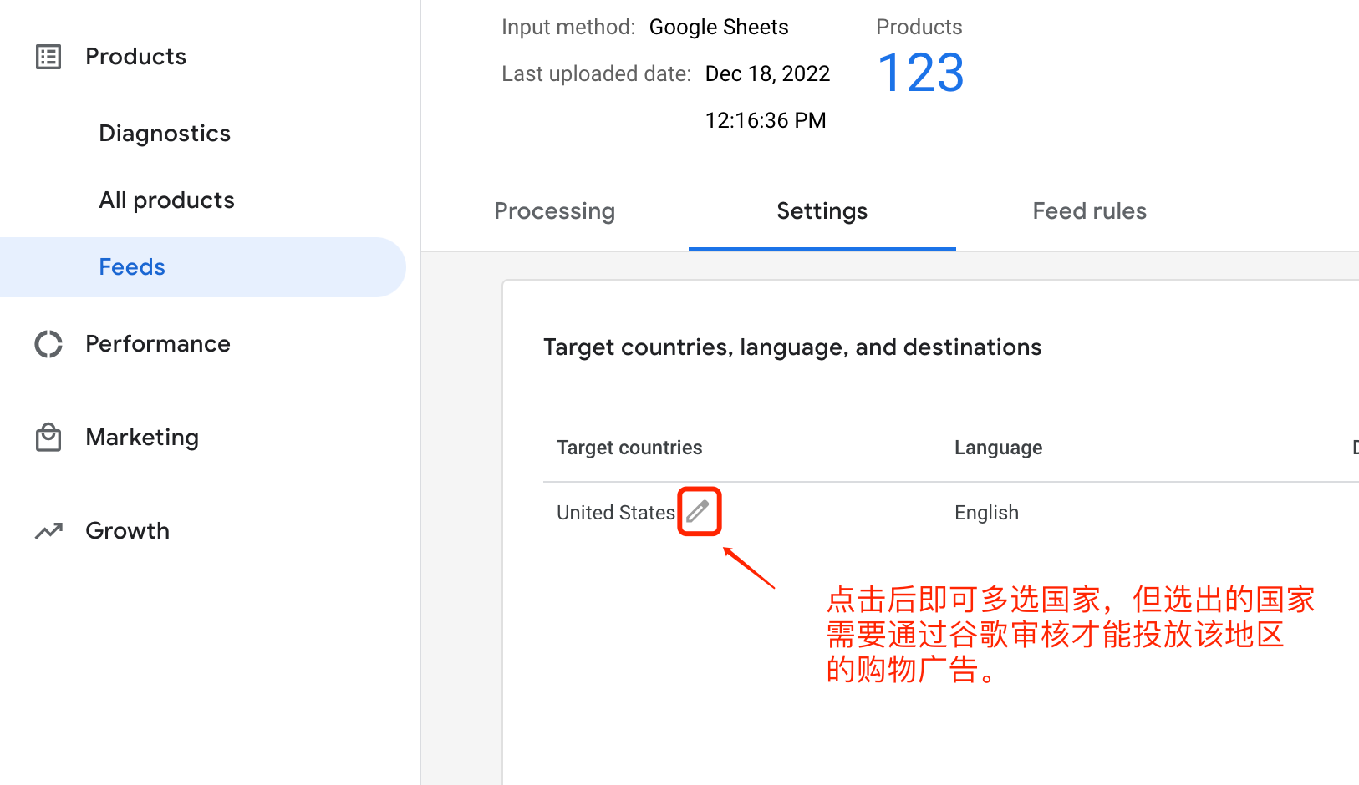Image resolution: width=1359 pixels, height=785 pixels.
Task: Click the Target countries column header
Action: tap(629, 448)
